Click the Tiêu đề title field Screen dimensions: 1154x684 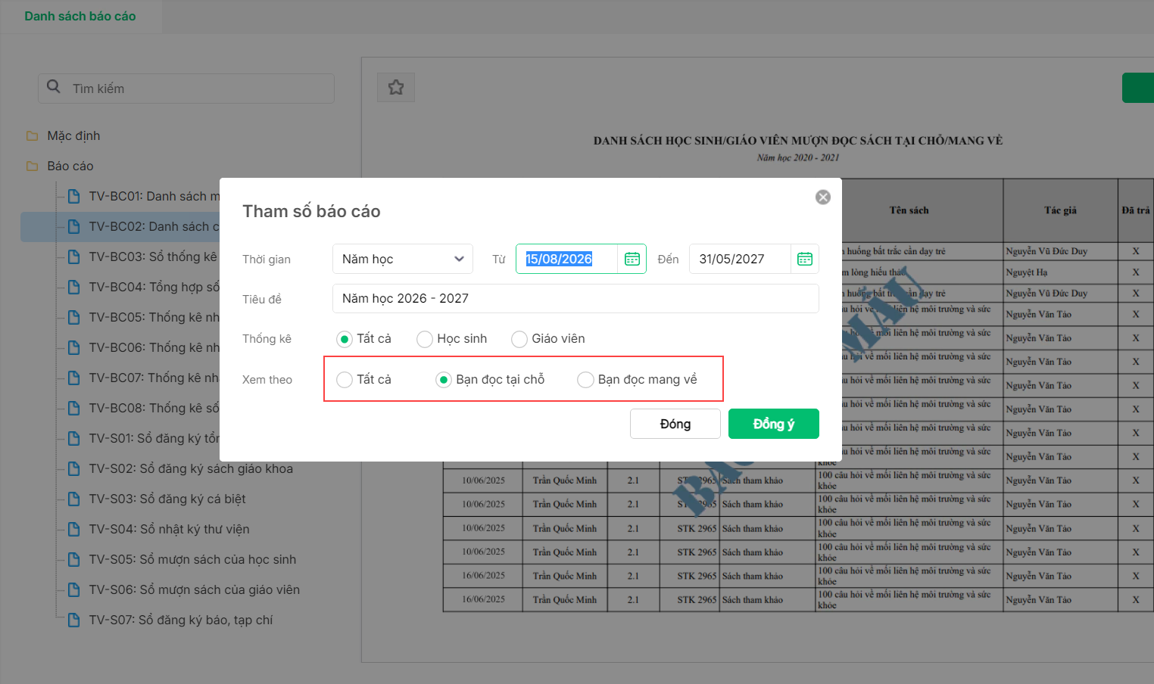[575, 298]
